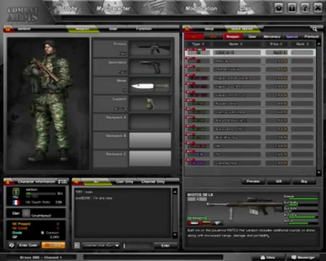The height and width of the screenshot is (261, 326).
Task: Click the emblem on the character panel header
Action: [x=8, y=29]
